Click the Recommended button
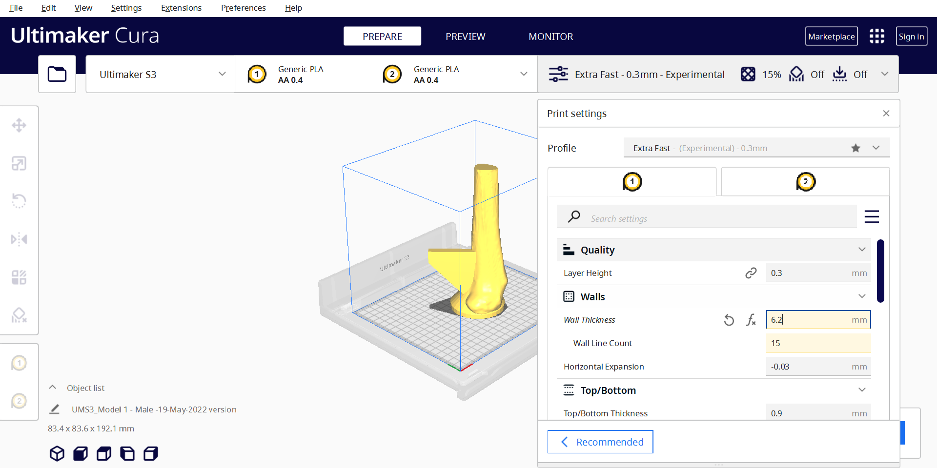This screenshot has height=468, width=937. [x=600, y=442]
